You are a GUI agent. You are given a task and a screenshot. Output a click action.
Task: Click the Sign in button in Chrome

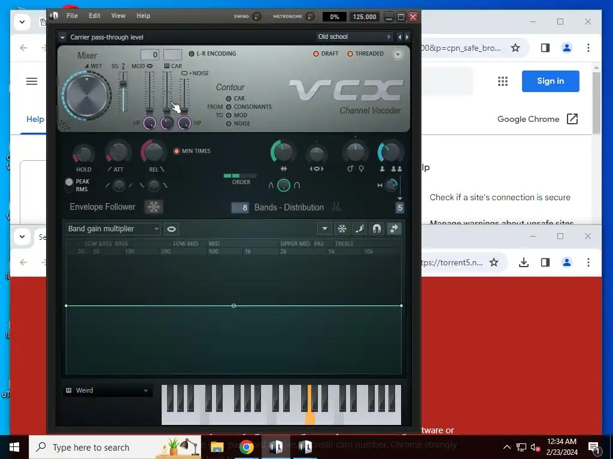tap(551, 81)
